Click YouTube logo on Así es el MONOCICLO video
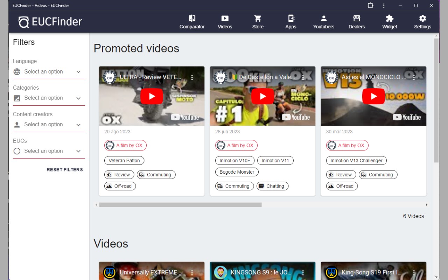This screenshot has width=448, height=280. pyautogui.click(x=407, y=117)
